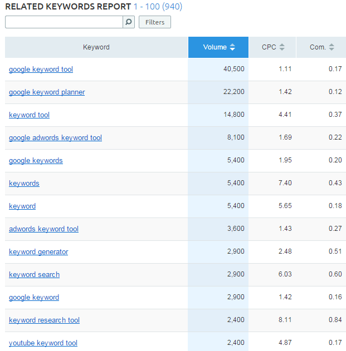Image resolution: width=346 pixels, height=351 pixels.
Task: Click the Keyword column header
Action: (x=96, y=47)
